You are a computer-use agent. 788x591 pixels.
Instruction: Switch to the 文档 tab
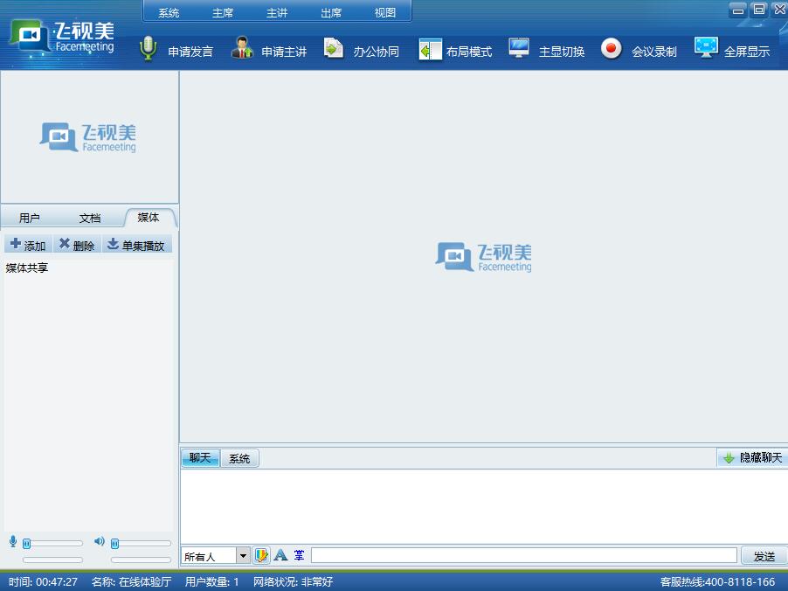point(89,217)
